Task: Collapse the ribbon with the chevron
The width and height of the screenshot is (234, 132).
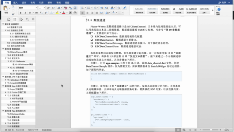Action: tap(229, 3)
